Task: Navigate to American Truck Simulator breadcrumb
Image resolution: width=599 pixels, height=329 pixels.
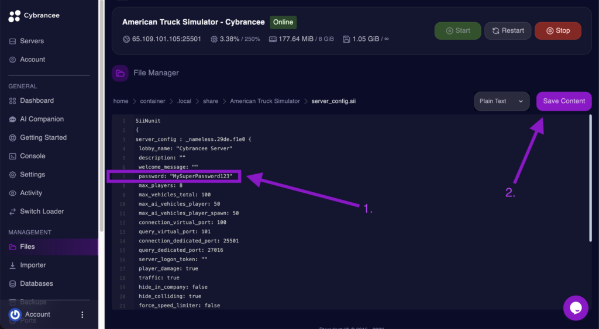Action: tap(265, 101)
